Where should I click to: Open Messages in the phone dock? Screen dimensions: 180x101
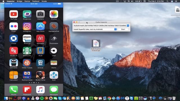coord(54,90)
